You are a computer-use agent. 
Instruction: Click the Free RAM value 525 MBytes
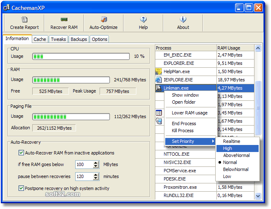50,91
